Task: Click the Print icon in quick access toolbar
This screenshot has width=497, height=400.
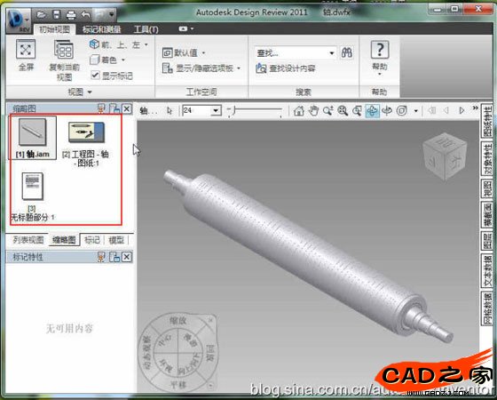Action: pos(71,14)
